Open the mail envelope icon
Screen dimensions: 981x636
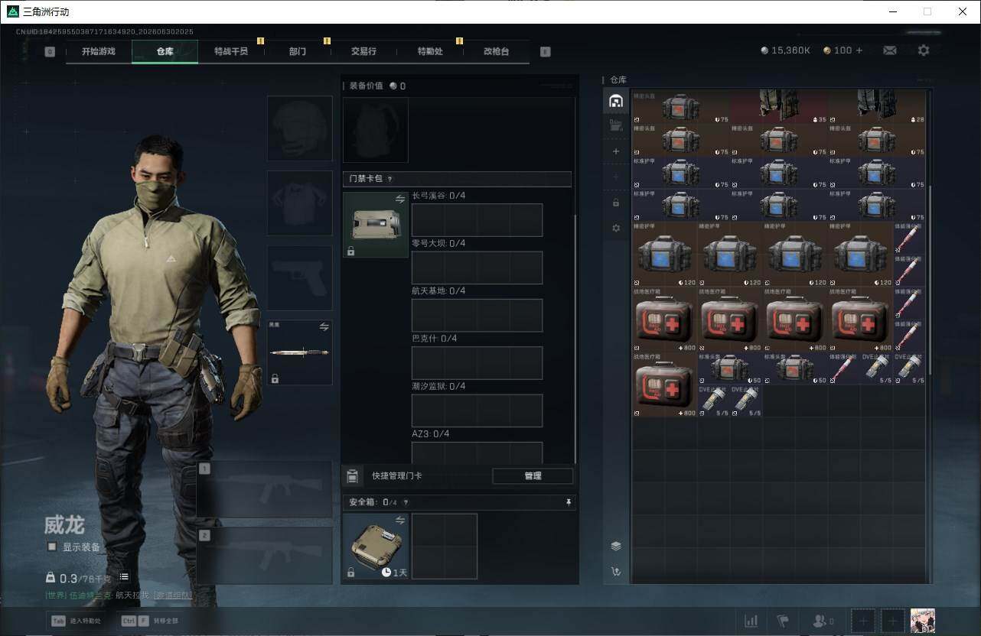pos(889,50)
